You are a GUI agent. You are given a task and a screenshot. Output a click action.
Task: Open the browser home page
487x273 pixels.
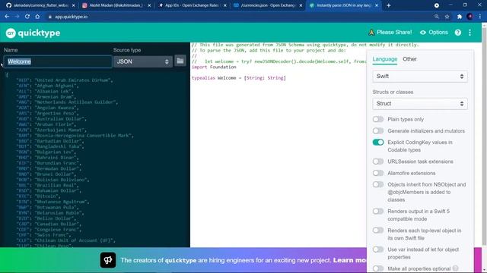37,17
